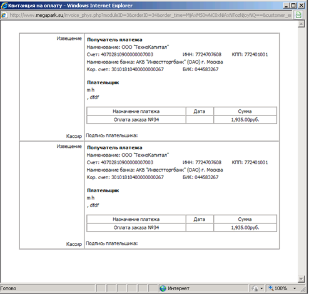
Task: Click 'Кор. счет: 30101810400000000267' in first receipt
Action: (125, 69)
